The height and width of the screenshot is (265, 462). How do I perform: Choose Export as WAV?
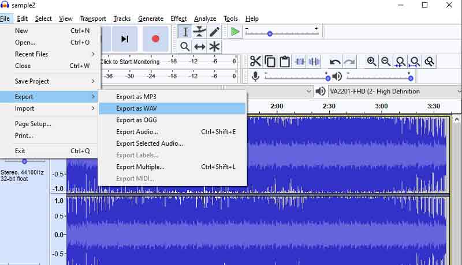pyautogui.click(x=172, y=108)
